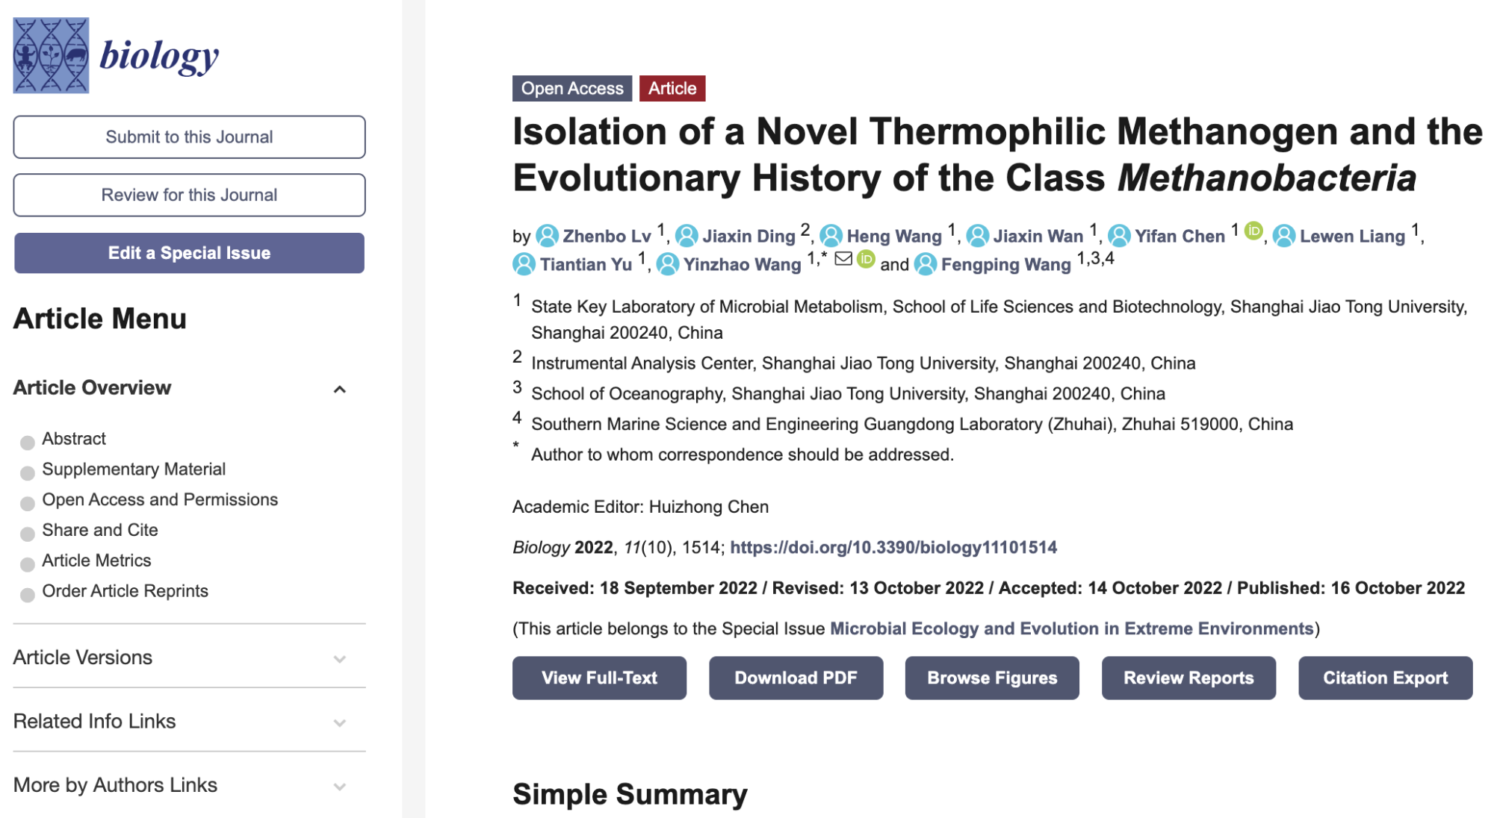Screen dimensions: 1494x818
Task: Click Yinzhao Wang's email envelope icon
Action: [x=843, y=259]
